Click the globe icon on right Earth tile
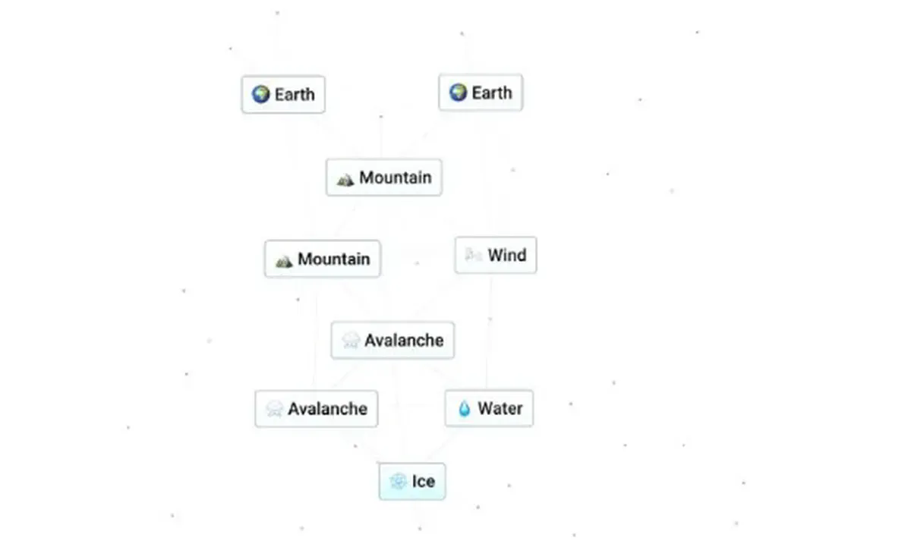This screenshot has width=911, height=550. [458, 93]
